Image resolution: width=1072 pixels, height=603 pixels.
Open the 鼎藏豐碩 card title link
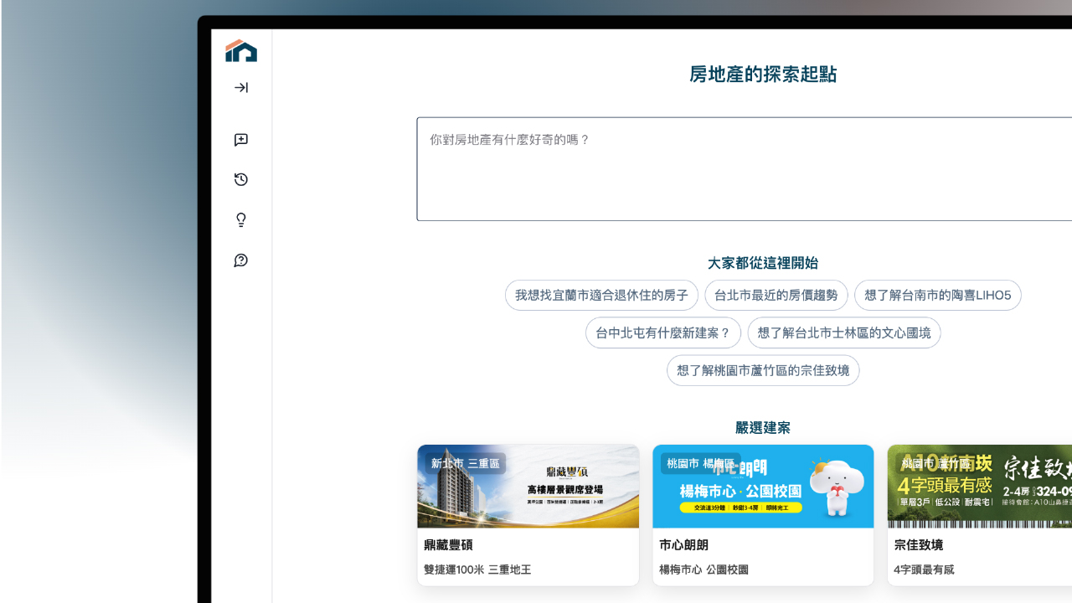point(448,545)
